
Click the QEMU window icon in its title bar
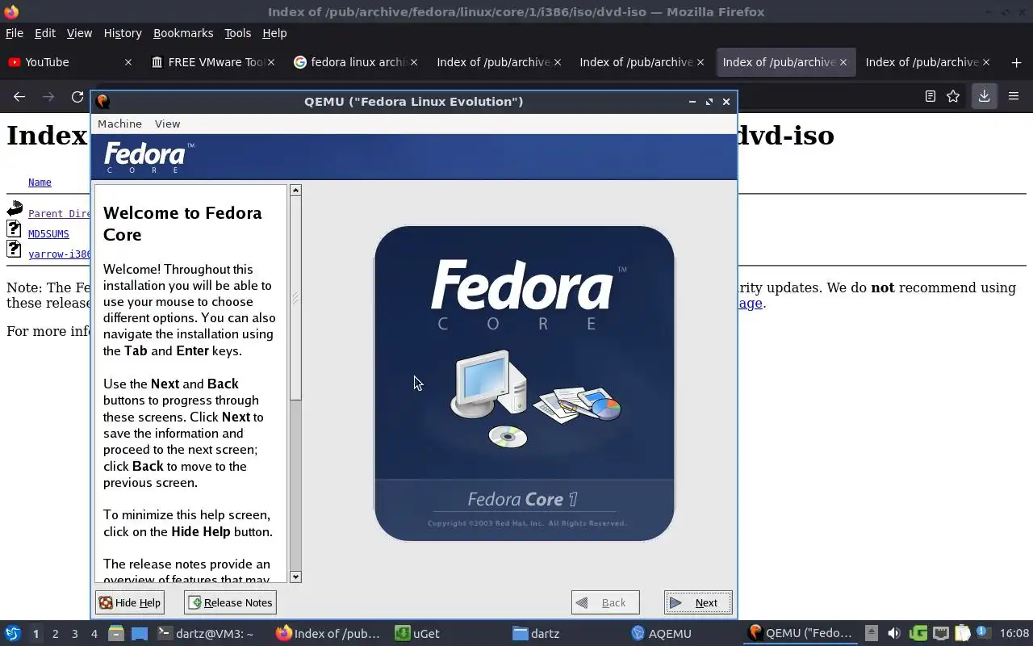(102, 101)
